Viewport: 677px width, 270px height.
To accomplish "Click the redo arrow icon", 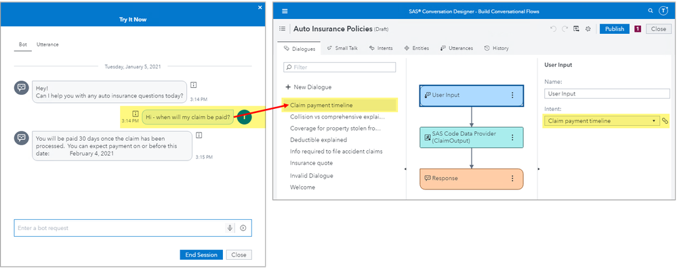I will 565,29.
